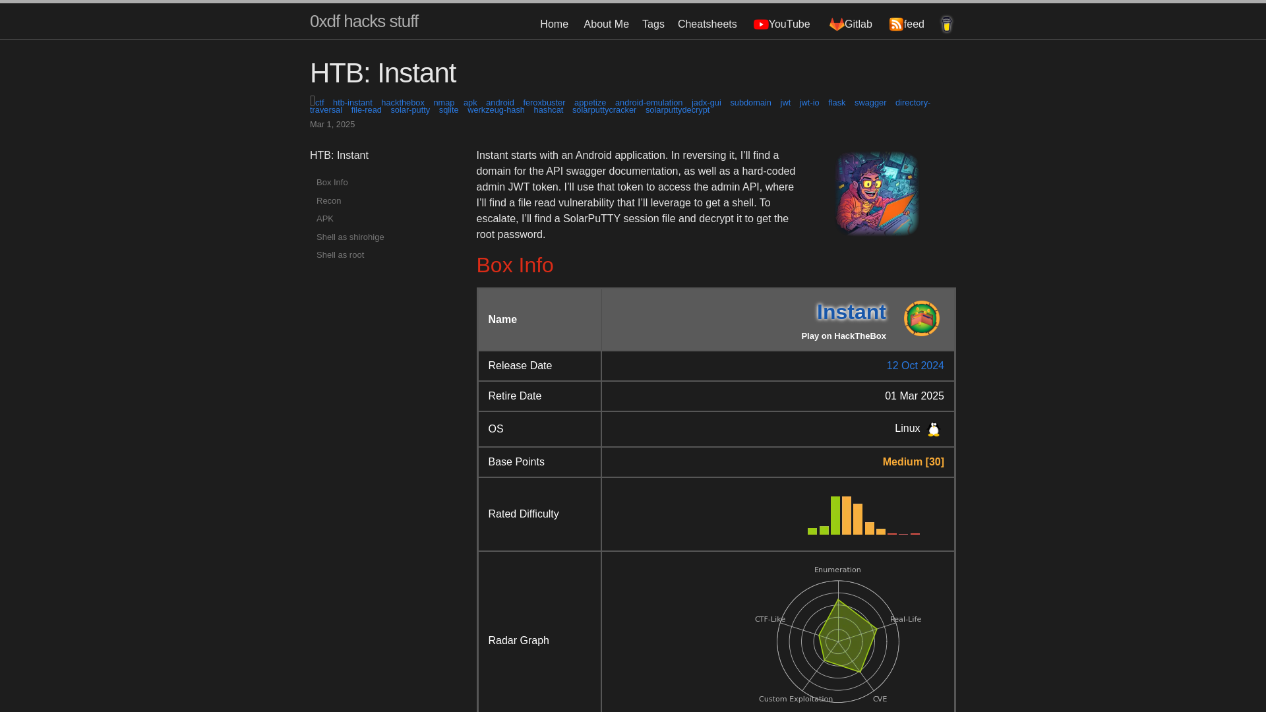Click the Box Info section heading
The width and height of the screenshot is (1266, 712).
tap(515, 265)
